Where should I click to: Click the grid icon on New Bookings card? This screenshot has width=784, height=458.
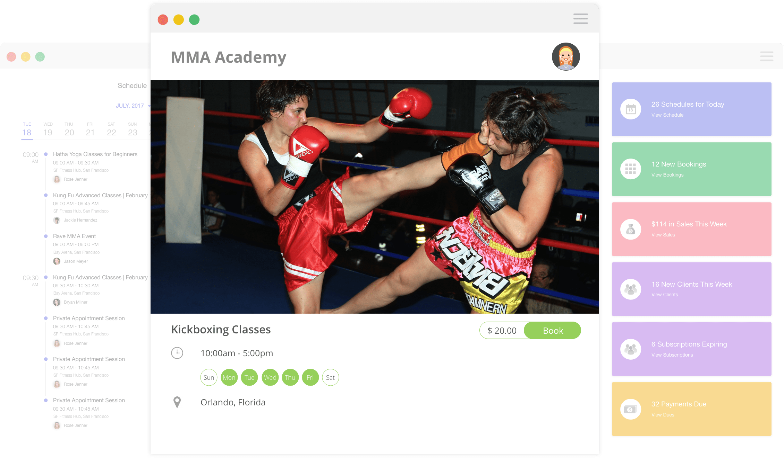[x=630, y=169]
